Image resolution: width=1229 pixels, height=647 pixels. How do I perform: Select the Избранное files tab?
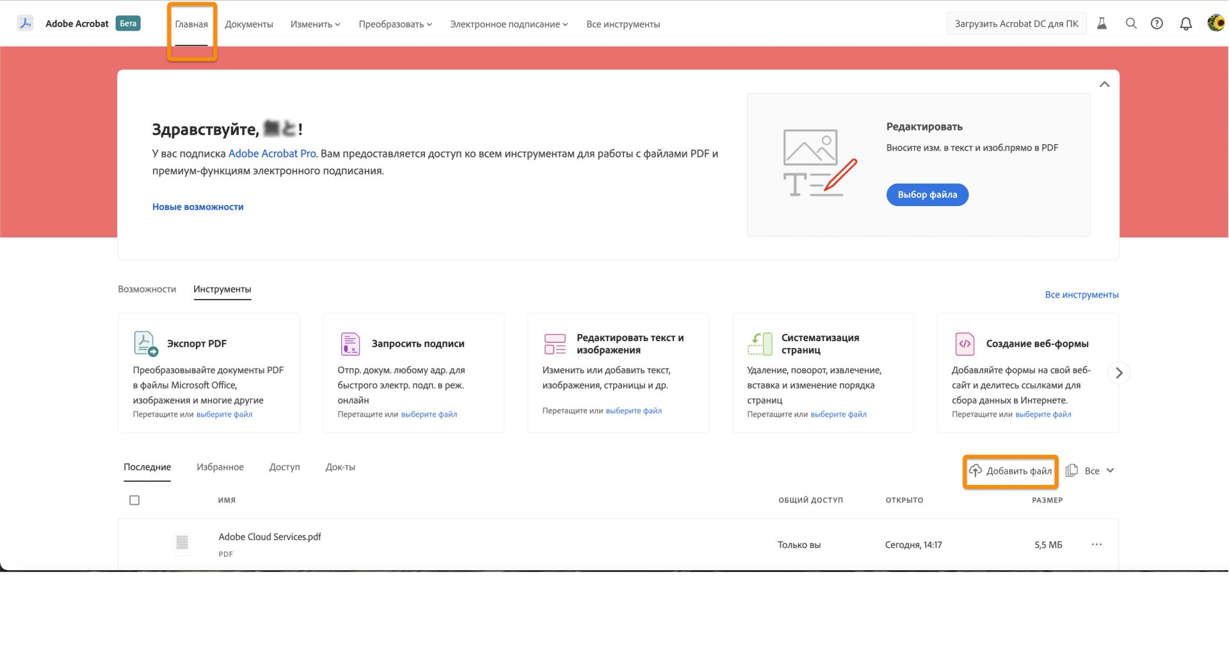point(220,467)
